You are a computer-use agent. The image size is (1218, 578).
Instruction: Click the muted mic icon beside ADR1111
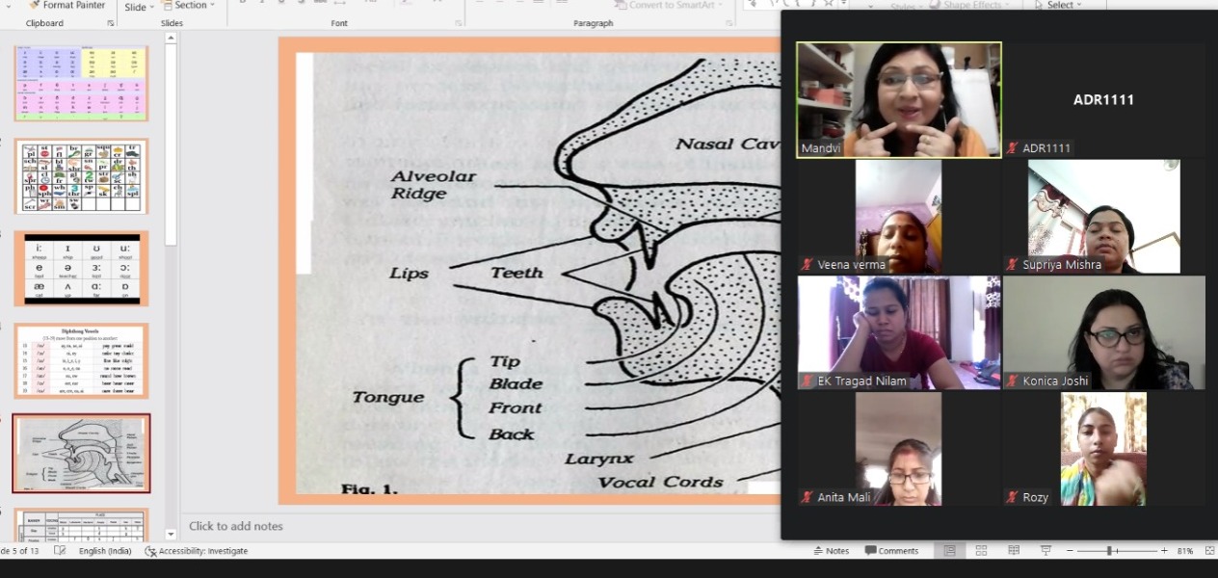(1013, 148)
